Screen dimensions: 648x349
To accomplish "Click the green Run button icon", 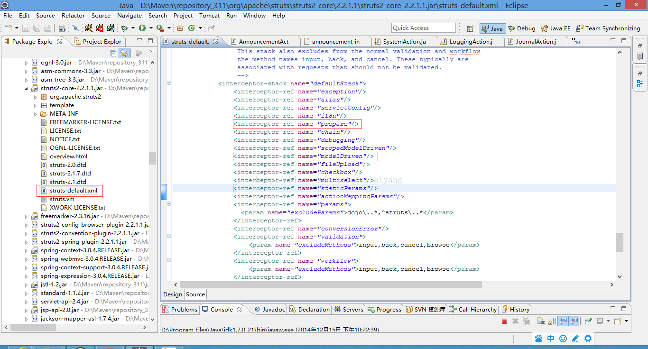I will click(x=142, y=28).
